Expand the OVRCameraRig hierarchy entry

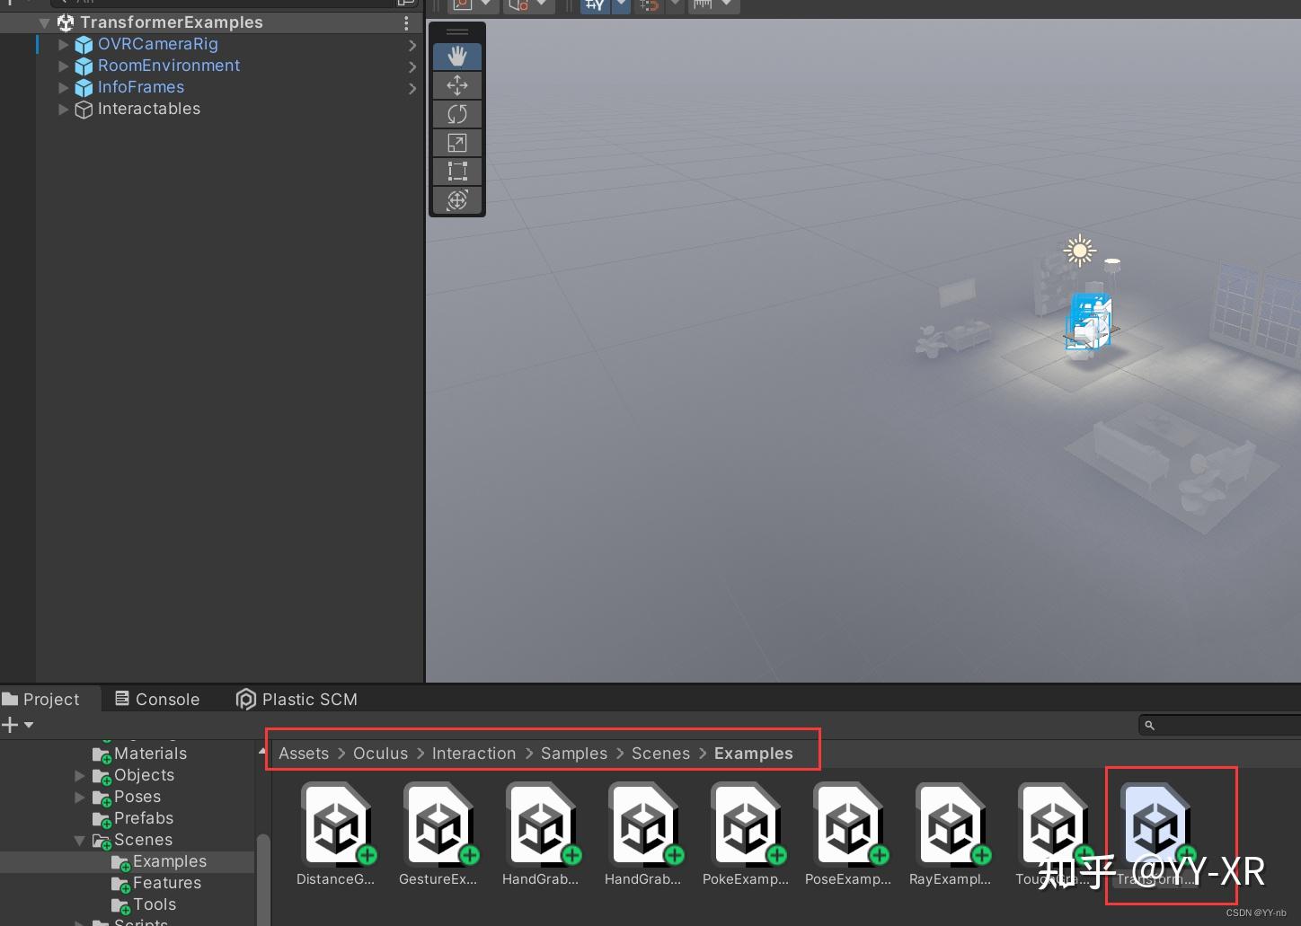pyautogui.click(x=62, y=43)
